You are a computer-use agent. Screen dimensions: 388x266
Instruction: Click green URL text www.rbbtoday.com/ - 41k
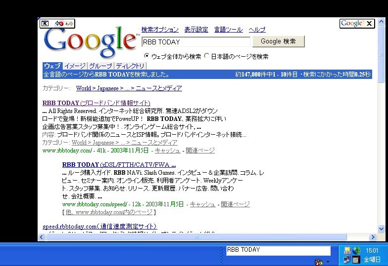pos(74,150)
